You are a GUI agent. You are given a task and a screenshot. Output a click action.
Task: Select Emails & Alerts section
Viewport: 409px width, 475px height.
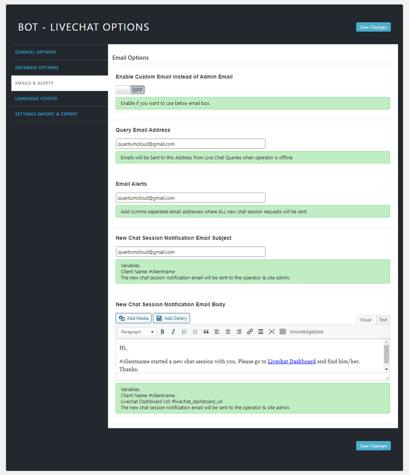point(60,83)
